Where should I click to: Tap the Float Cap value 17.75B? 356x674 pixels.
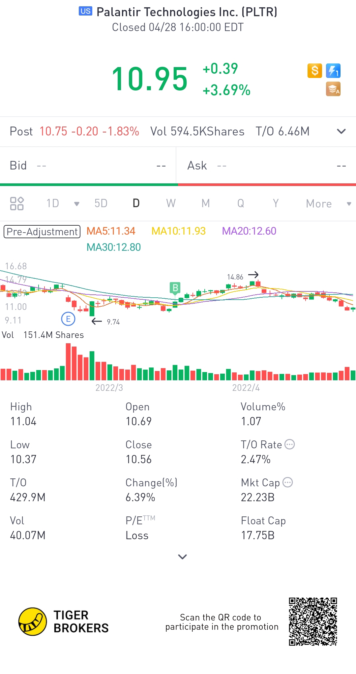(x=257, y=535)
